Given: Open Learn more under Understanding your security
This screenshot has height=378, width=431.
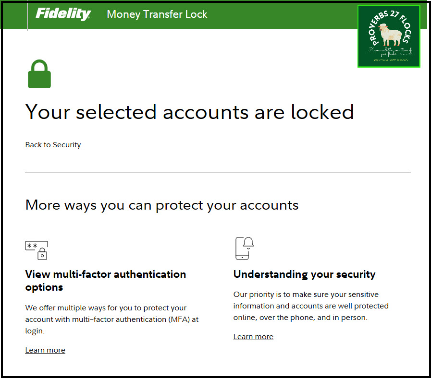Looking at the screenshot, I should coord(253,337).
